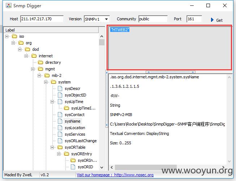Click the sysUpTime document icon

pyautogui.click(x=60, y=102)
